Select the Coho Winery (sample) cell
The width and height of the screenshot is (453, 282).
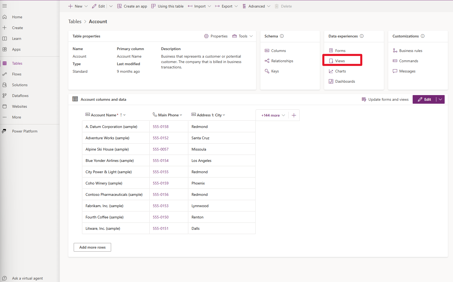[104, 183]
